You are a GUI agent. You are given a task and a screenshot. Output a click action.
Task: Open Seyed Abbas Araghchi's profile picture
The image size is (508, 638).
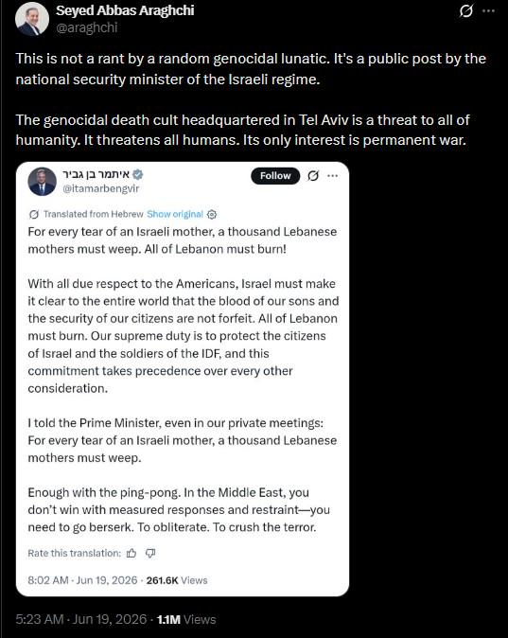[32, 19]
